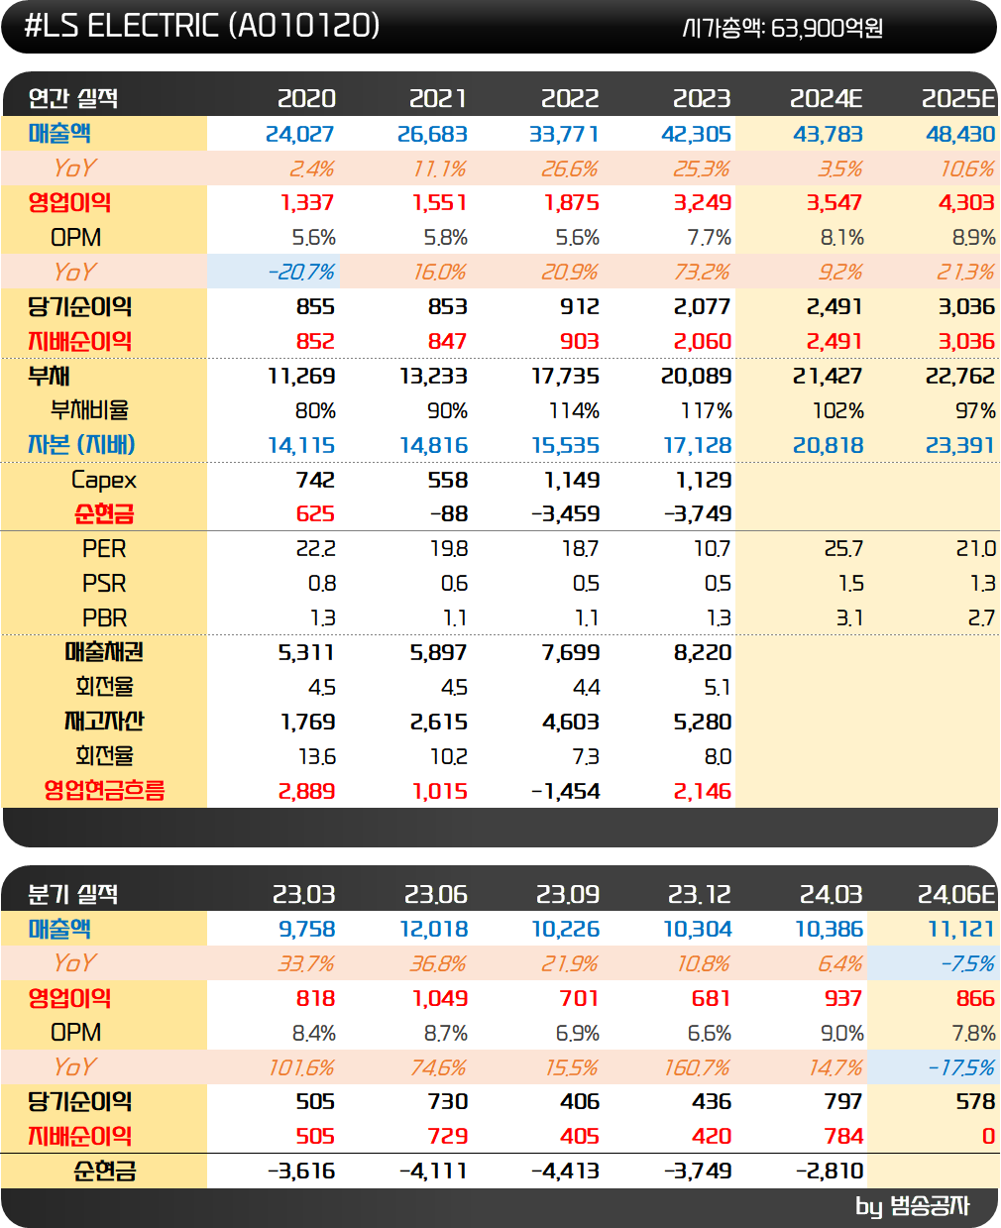1001x1228 pixels.
Task: Click the revenue YoY value '26.6%'
Action: click(570, 168)
